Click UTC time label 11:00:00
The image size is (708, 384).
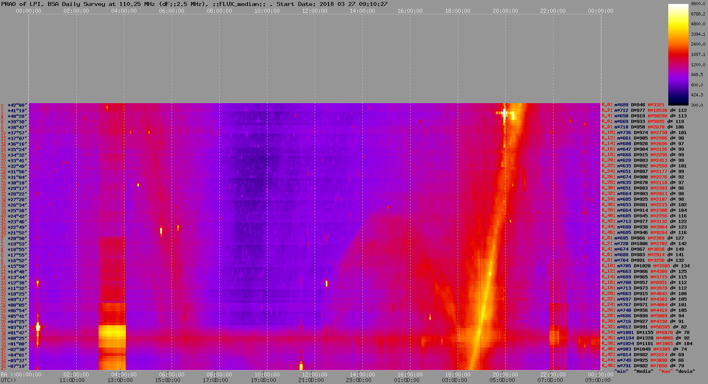tap(72, 380)
